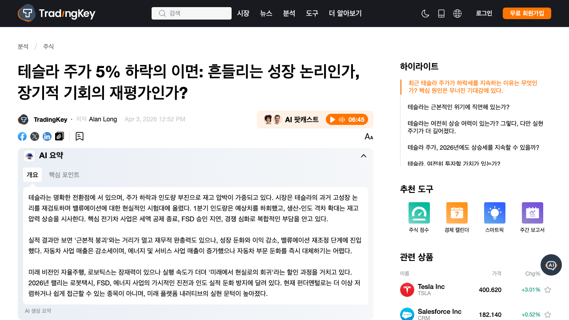The image size is (569, 320).
Task: Click the AI 요약 robot icon
Action: [29, 156]
